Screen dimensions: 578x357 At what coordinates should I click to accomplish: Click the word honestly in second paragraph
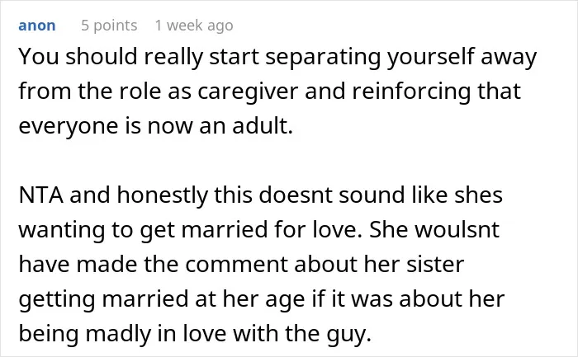tap(163, 195)
